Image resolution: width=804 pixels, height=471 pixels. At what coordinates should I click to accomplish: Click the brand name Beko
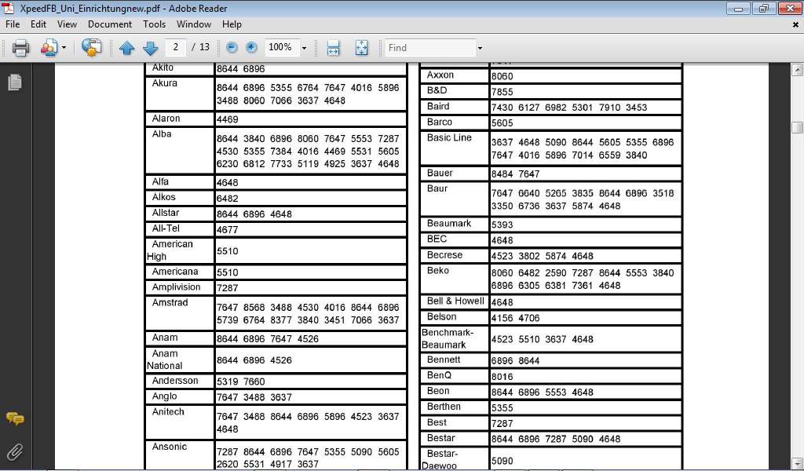[437, 271]
